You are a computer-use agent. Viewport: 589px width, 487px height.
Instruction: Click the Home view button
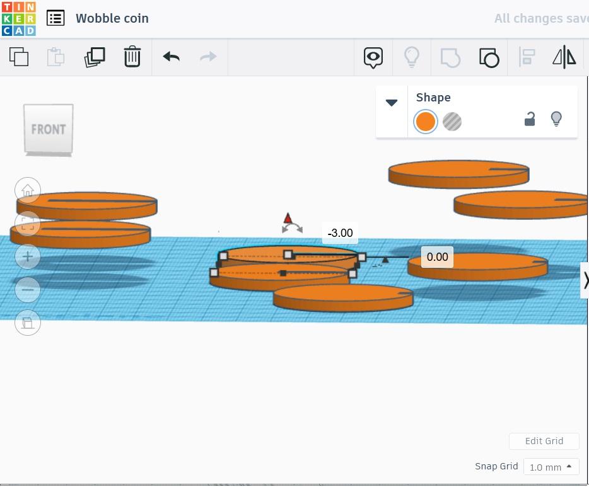tap(27, 191)
